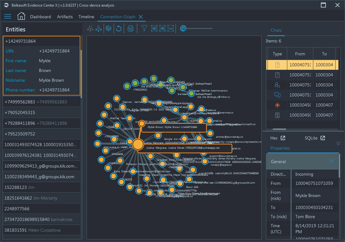Sort chats by the Type column header
Screen dimensions: 345x242
click(277, 54)
